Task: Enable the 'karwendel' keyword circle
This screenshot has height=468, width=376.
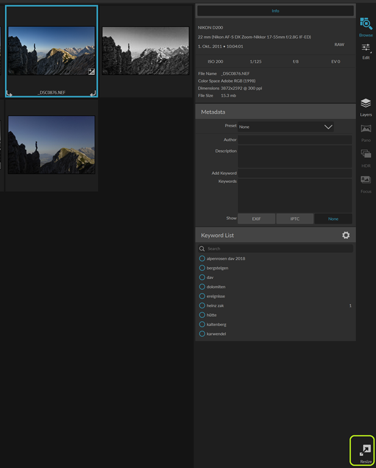Action: [x=202, y=333]
